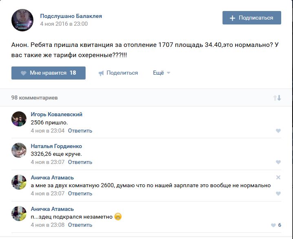The height and width of the screenshot is (239, 293).
Task: Toggle comment sort order arrows icon
Action: point(277,98)
